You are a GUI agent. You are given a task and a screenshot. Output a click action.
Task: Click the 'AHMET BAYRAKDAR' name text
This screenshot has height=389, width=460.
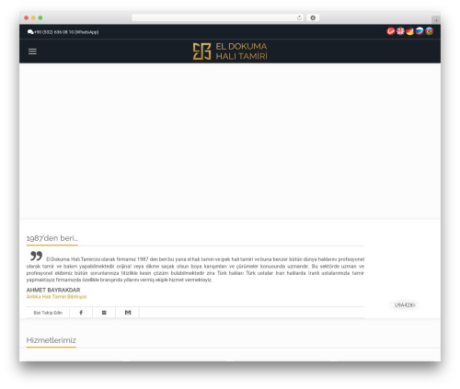point(53,290)
